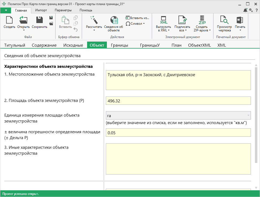260x197 pixels.
Task: Click the Печать Word document icon
Action: (x=240, y=20)
